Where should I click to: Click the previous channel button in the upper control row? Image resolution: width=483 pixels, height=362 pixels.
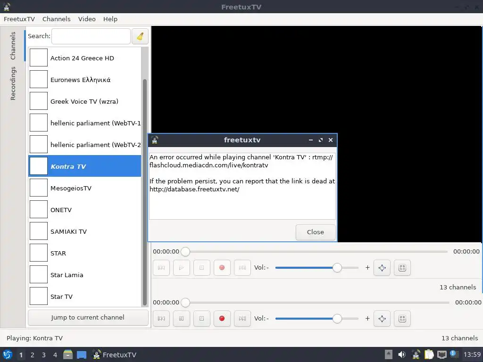pyautogui.click(x=161, y=268)
